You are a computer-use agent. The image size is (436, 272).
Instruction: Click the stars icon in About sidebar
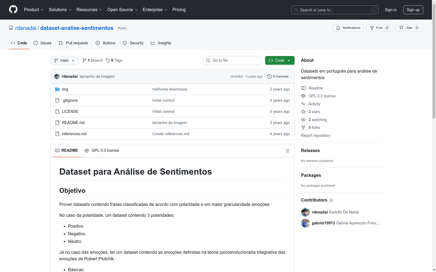tap(303, 112)
